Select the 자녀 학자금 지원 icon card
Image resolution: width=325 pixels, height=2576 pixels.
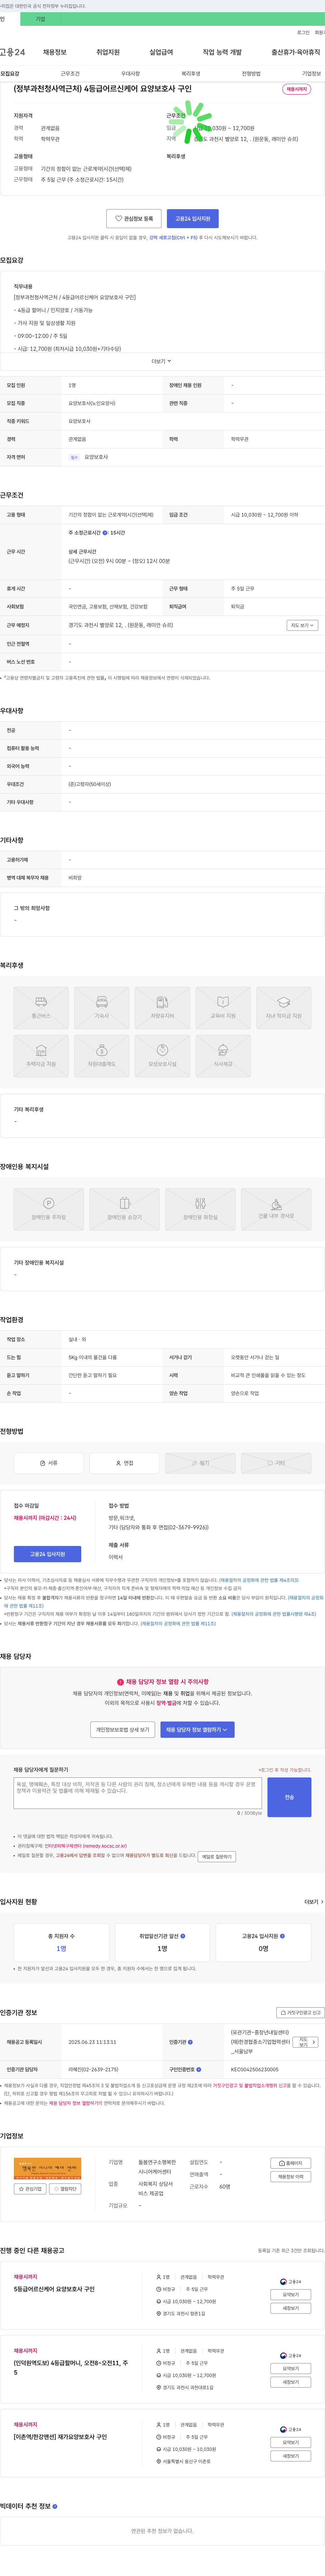click(x=284, y=1008)
